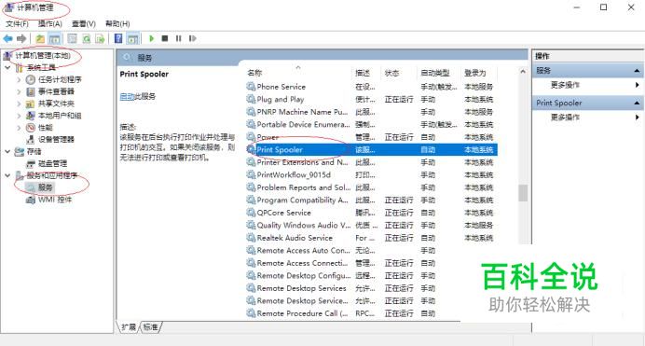This screenshot has width=645, height=346.
Task: Collapse the 系统工具 tree node
Action: (x=7, y=67)
